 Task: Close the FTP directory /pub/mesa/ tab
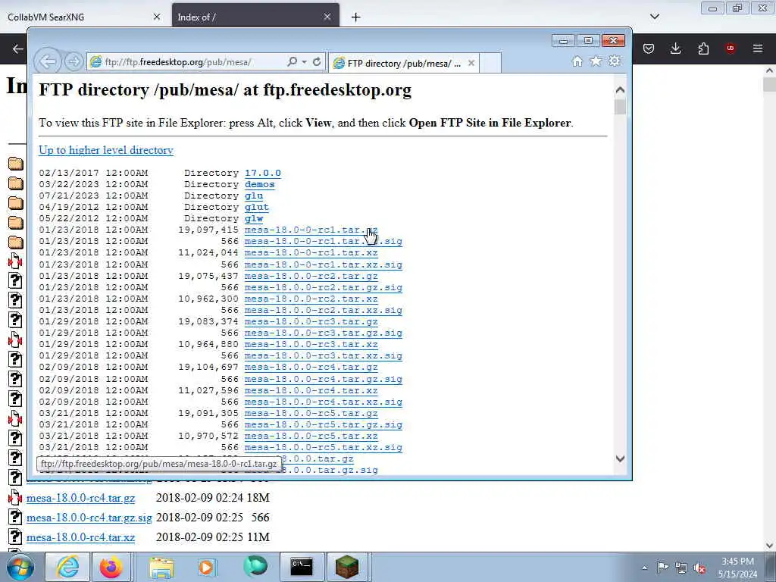[471, 64]
